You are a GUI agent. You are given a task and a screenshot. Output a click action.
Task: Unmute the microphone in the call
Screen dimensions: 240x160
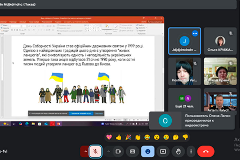point(95,151)
